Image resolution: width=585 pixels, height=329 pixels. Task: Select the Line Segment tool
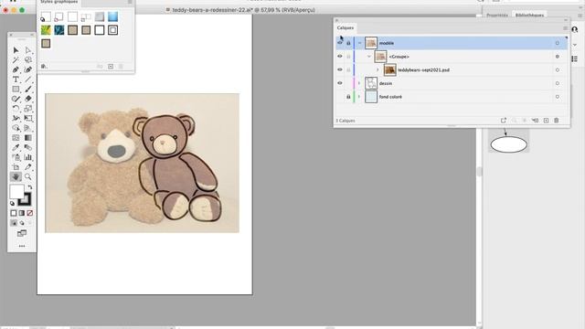click(x=28, y=80)
